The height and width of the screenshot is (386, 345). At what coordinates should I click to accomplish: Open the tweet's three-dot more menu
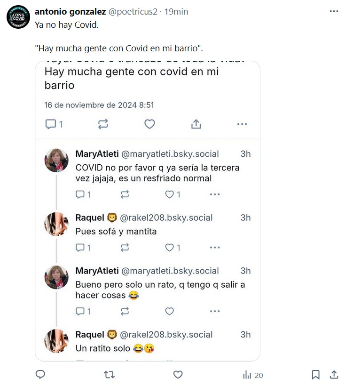334,12
